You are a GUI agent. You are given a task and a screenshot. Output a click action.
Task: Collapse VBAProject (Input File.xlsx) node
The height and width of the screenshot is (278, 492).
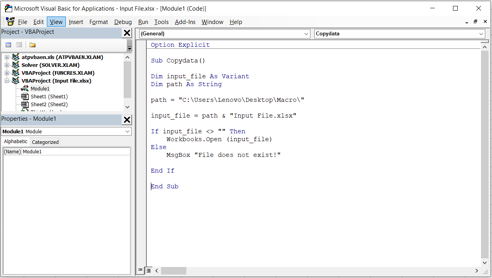(x=7, y=81)
